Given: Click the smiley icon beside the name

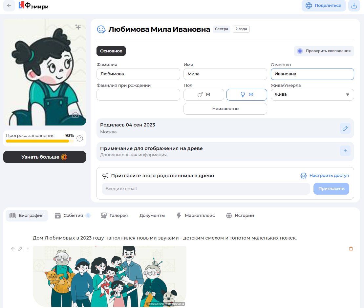Looking at the screenshot, I should pos(101,29).
